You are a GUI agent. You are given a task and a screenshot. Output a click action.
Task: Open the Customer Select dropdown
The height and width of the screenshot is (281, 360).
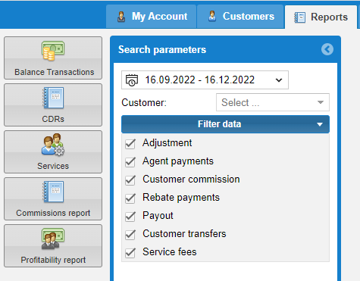coord(273,102)
